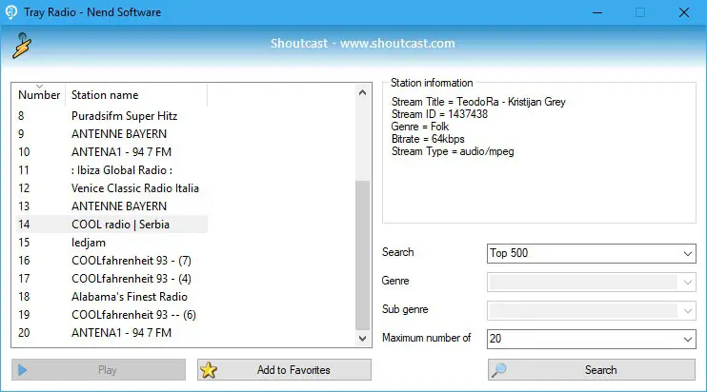This screenshot has height=392, width=707.
Task: Open the Genre dropdown
Action: click(591, 283)
